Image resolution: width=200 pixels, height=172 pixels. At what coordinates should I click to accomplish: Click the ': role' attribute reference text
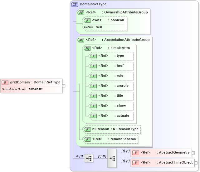point(119,76)
